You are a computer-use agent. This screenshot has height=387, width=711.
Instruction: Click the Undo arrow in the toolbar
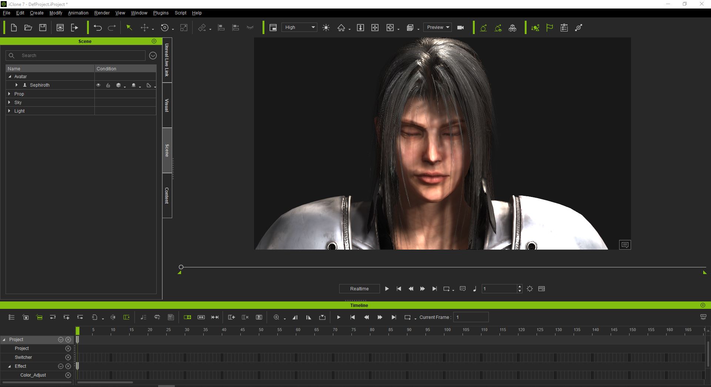tap(98, 28)
